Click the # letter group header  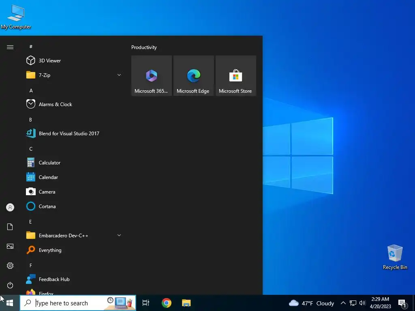[31, 47]
